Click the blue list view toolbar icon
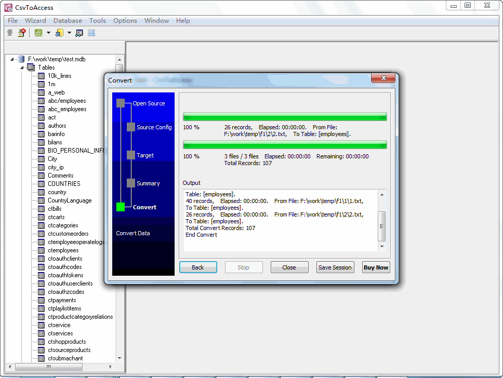The image size is (503, 378). pos(91,33)
